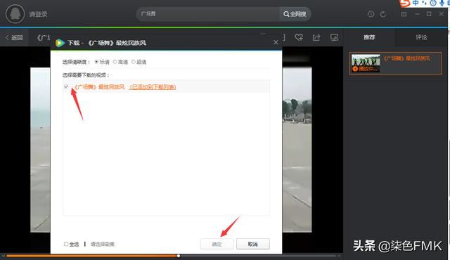Viewport: 450px width, 260px height.
Task: Click the Sogou input method icon
Action: tap(405, 4)
